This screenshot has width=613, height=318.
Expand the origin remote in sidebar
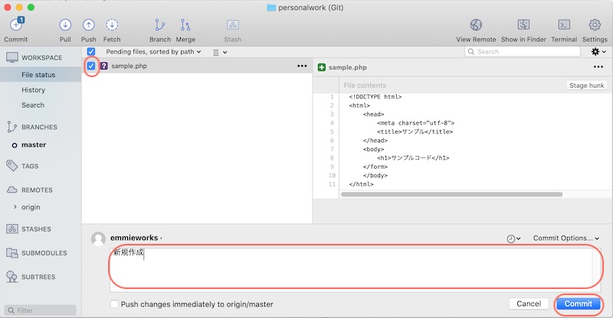(x=15, y=207)
